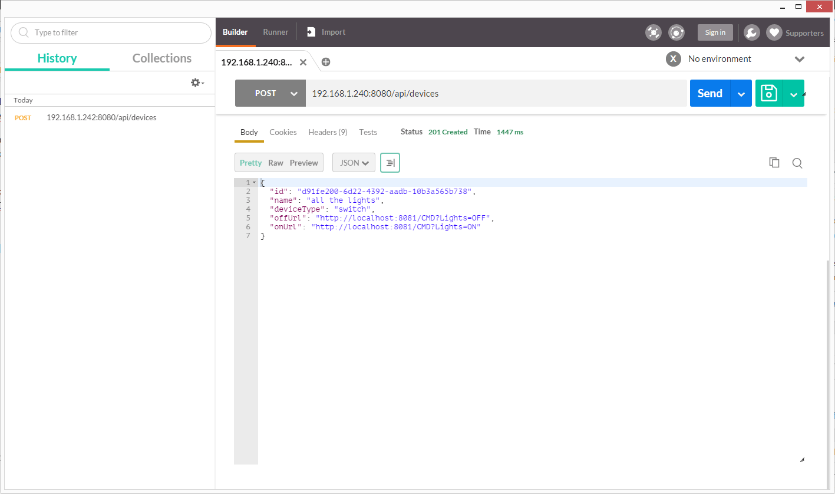Viewport: 835px width, 494px height.
Task: Click the Supporters link text
Action: [804, 33]
